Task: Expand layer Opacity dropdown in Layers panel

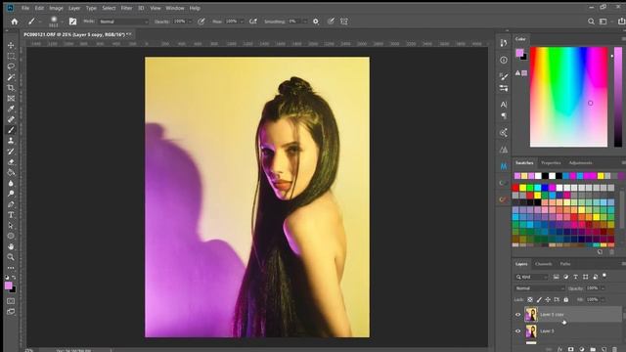Action: point(603,288)
